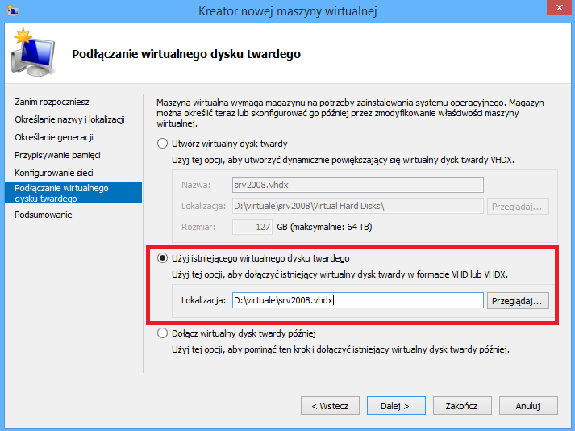
Task: Open 'Określanie nazwy i lokalizacji' step
Action: pos(69,119)
